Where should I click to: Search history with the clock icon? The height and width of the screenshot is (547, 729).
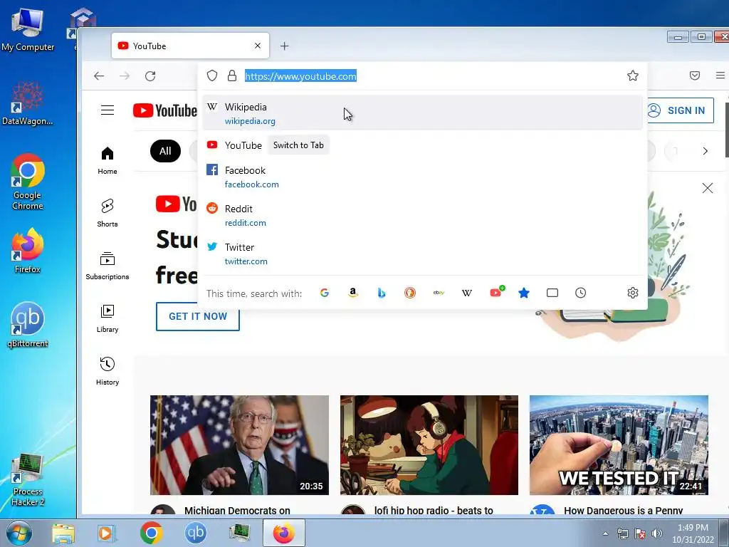click(x=581, y=293)
